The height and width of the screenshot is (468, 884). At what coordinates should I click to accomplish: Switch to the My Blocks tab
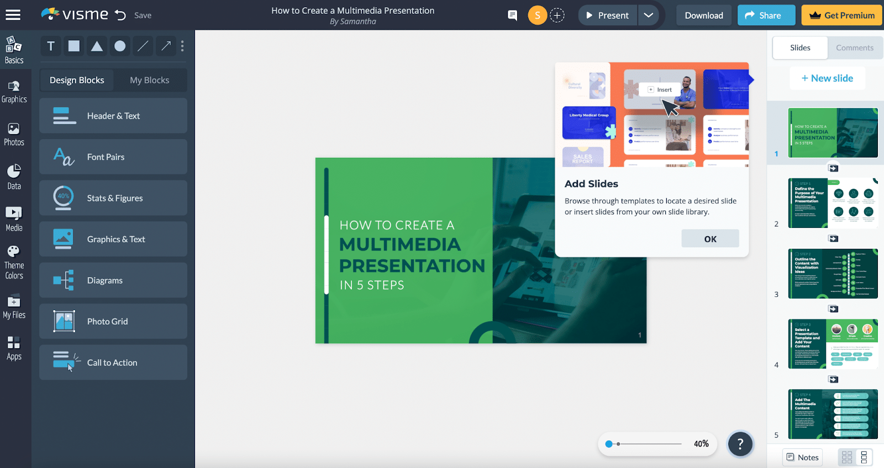coord(149,80)
